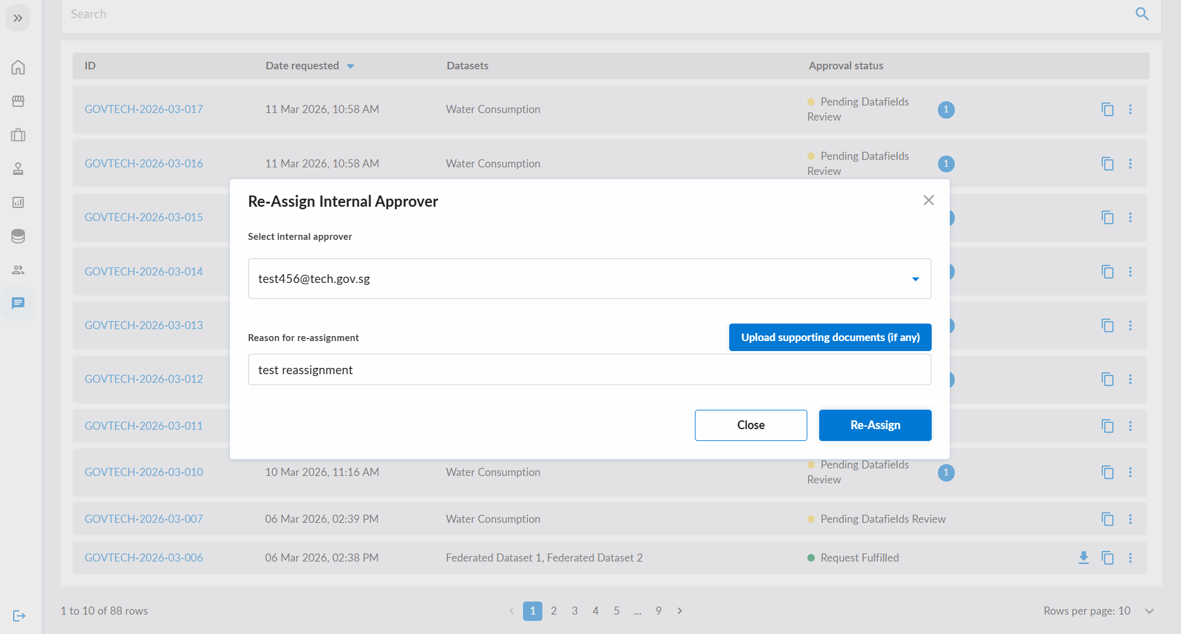
Task: Click the Approval status column header
Action: click(845, 66)
